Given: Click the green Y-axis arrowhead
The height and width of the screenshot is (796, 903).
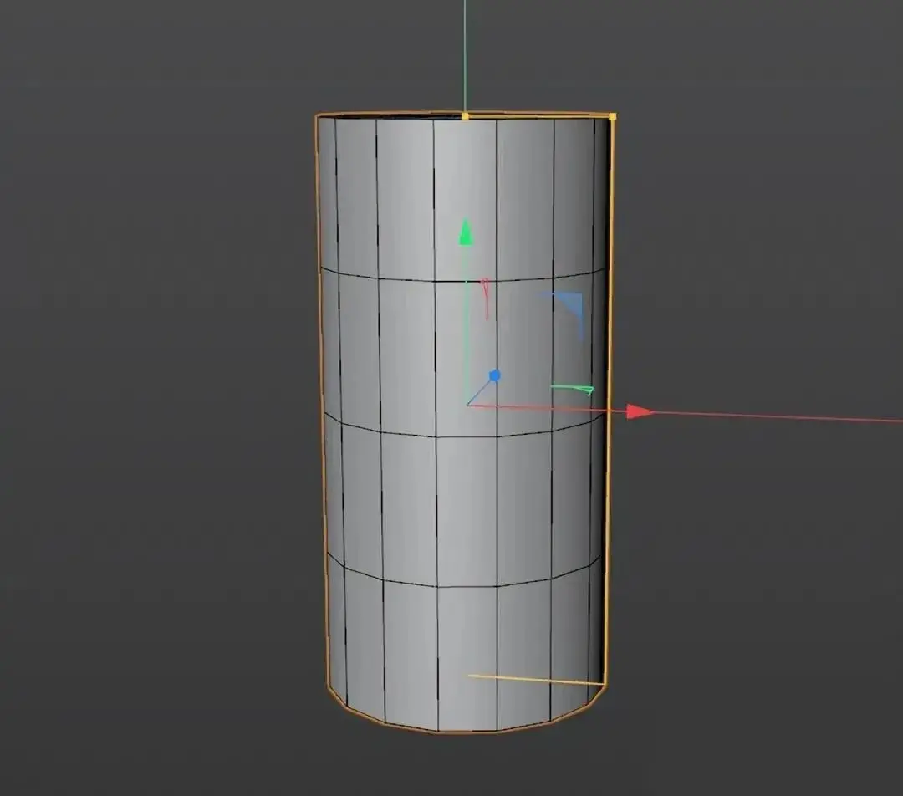Looking at the screenshot, I should [x=466, y=233].
